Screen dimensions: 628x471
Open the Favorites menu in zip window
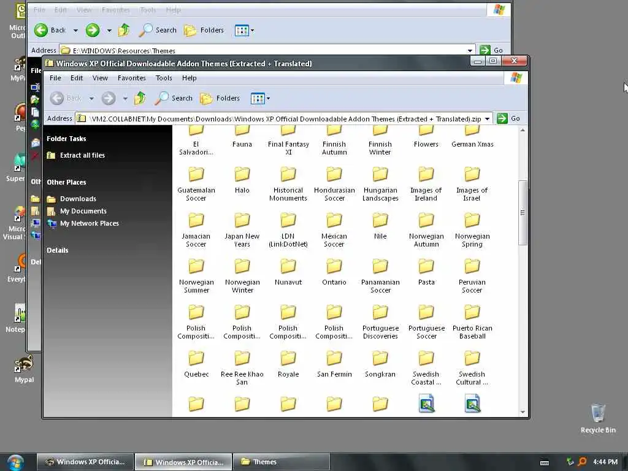point(131,78)
